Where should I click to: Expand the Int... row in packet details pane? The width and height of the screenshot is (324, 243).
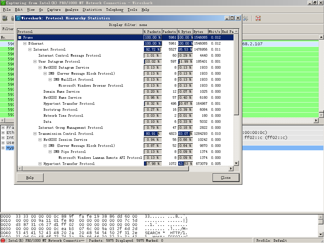[3, 138]
